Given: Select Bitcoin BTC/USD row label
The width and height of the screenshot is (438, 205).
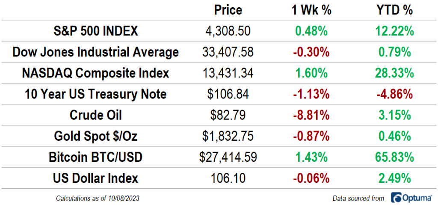Looking at the screenshot, I should (95, 157).
